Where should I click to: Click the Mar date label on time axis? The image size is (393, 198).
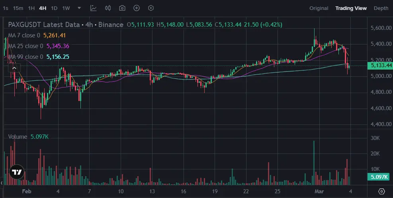(319, 191)
